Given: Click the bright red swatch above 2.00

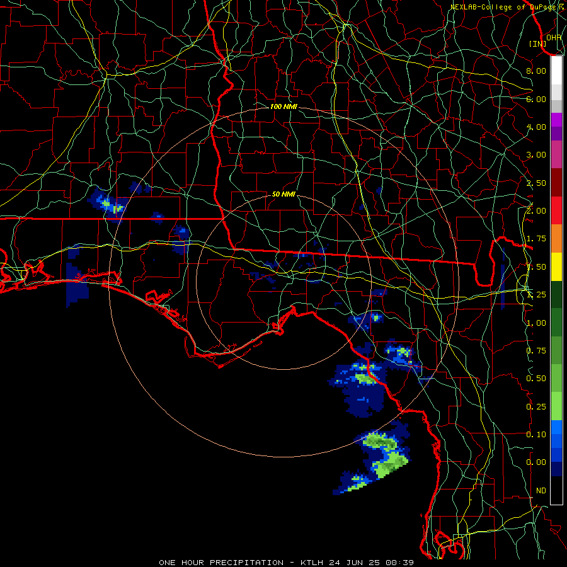Looking at the screenshot, I should coord(556,210).
